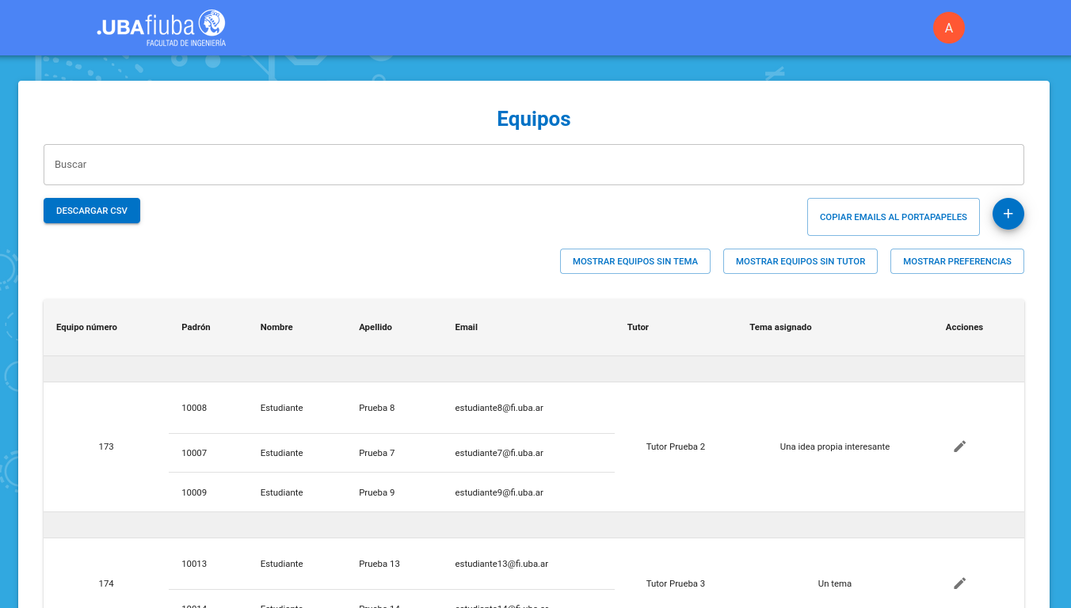The width and height of the screenshot is (1071, 608).
Task: Click padrón 10007 in team 173
Action: click(x=194, y=453)
